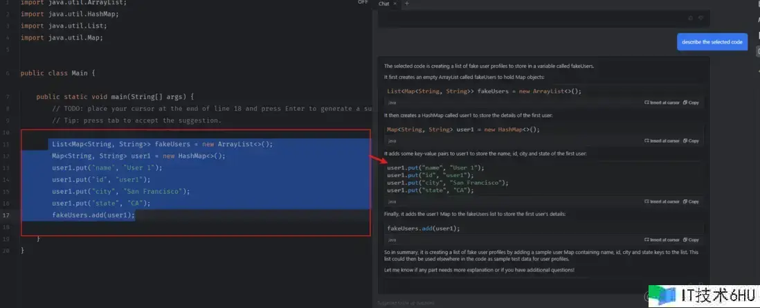This screenshot has height=308, width=760.
Task: Toggle the OFF indicator above the editor
Action: click(x=363, y=3)
